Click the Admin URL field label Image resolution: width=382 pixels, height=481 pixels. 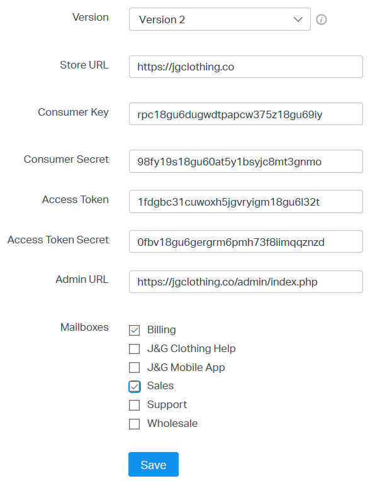(82, 279)
